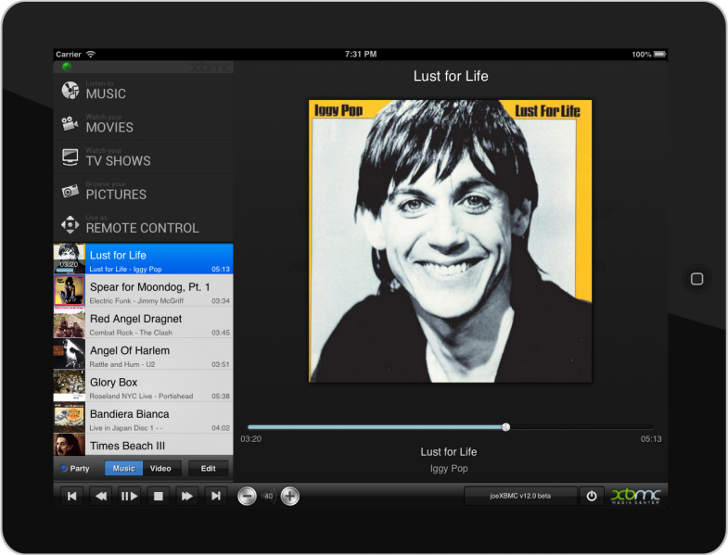This screenshot has height=555, width=728.
Task: Click the playback progress track
Action: (451, 427)
